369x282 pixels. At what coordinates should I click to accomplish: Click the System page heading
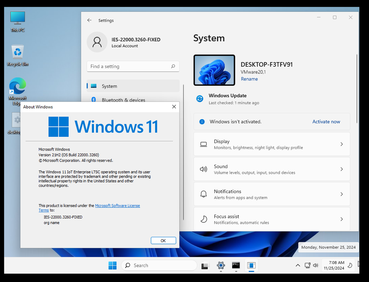(209, 38)
